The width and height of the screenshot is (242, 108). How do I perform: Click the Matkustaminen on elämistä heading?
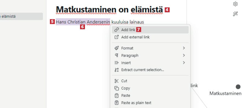[x=109, y=10]
